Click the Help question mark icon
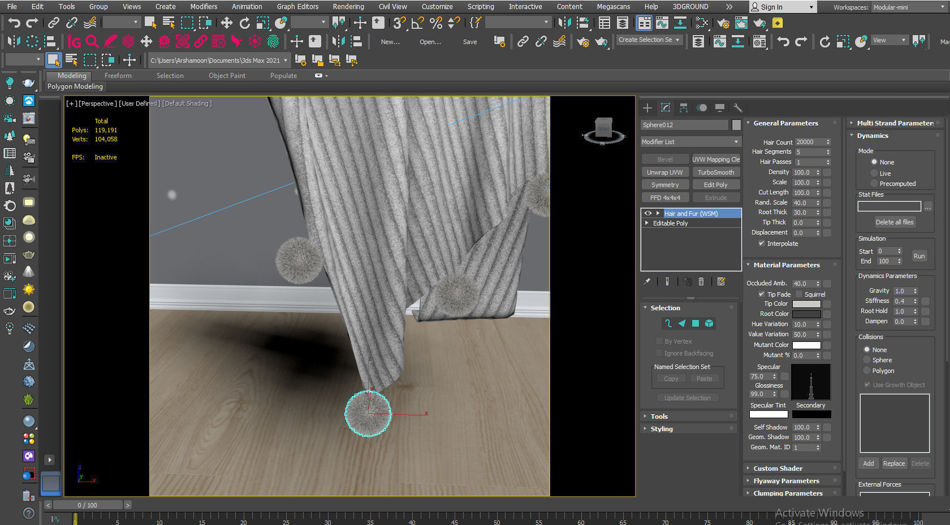The width and height of the screenshot is (950, 525). [x=28, y=513]
